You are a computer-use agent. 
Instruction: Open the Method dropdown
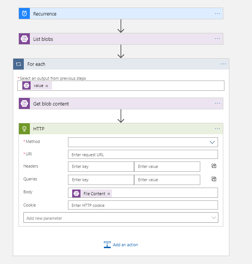[212, 142]
